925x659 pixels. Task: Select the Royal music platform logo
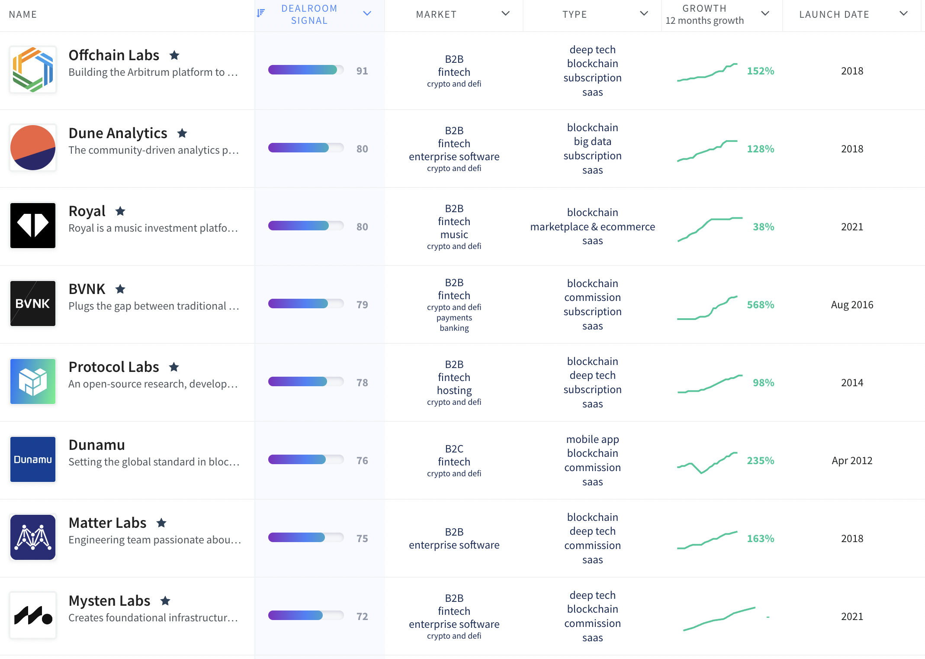point(32,225)
